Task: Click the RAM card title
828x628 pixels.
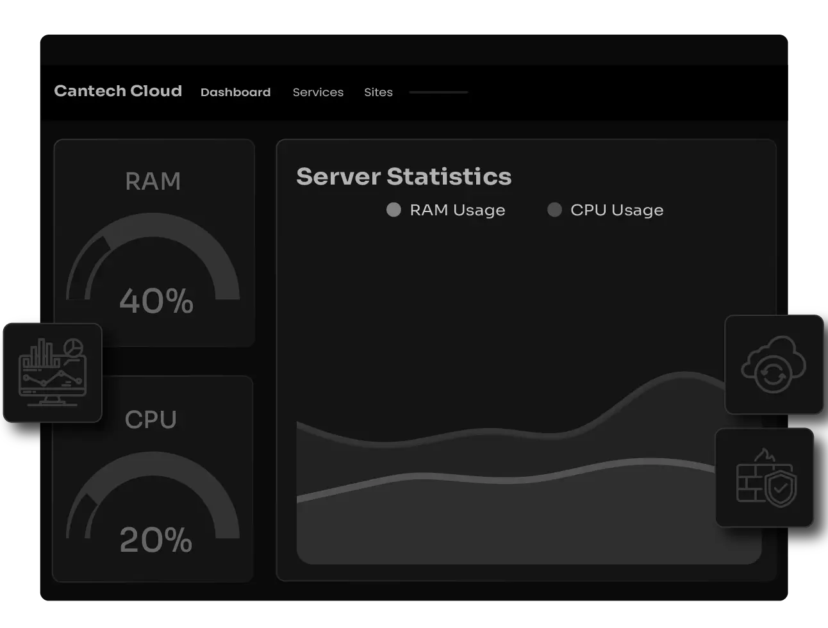Action: pos(153,181)
